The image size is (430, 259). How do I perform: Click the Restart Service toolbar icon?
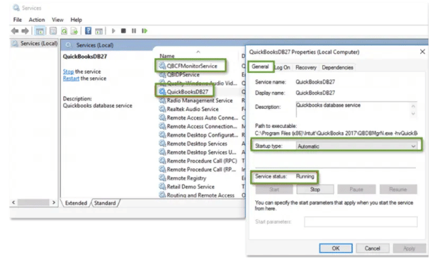(x=145, y=31)
